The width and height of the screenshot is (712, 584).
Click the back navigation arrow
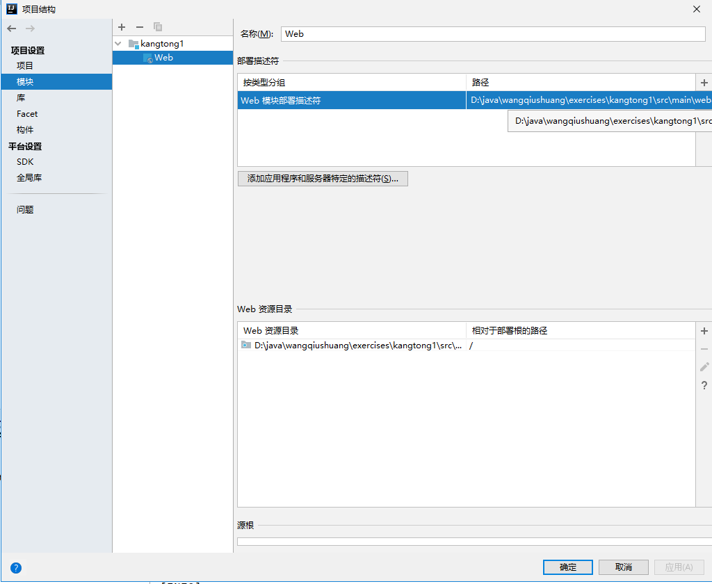coord(12,29)
